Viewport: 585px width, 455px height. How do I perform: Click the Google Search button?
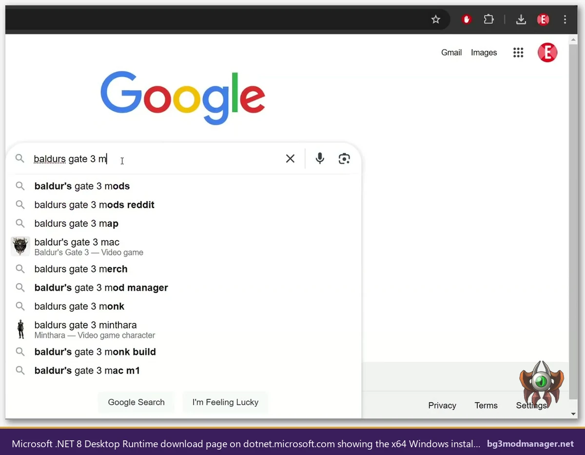click(x=136, y=402)
